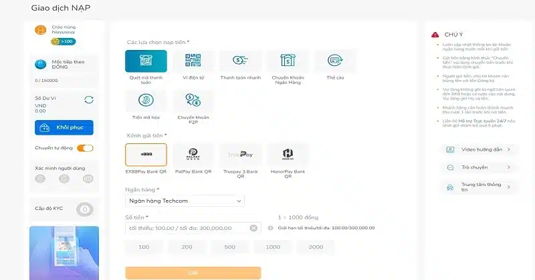This screenshot has width=535, height=280.
Task: Pick PalPay Bank QR channel
Action: pyautogui.click(x=193, y=155)
